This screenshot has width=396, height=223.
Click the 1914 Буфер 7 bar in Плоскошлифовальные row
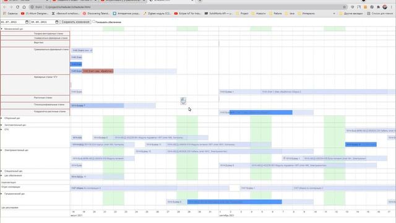click(x=98, y=105)
